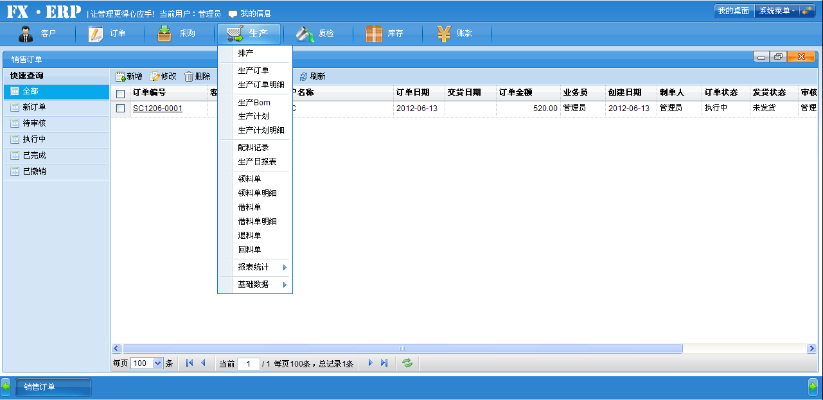Click the 已完成 list icon
823x400 pixels.
click(15, 155)
